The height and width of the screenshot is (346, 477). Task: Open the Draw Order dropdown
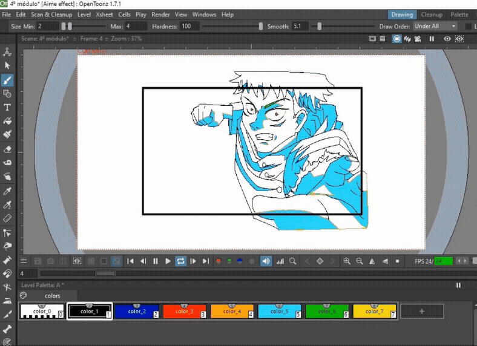tap(435, 26)
